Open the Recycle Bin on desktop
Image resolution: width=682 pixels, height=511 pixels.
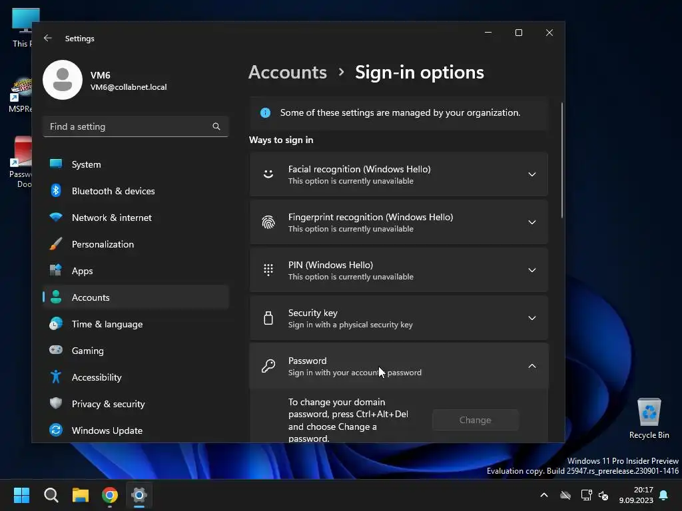click(x=649, y=418)
